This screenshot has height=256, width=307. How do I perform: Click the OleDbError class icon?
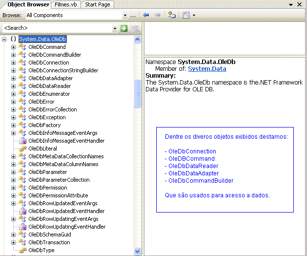pos(22,102)
